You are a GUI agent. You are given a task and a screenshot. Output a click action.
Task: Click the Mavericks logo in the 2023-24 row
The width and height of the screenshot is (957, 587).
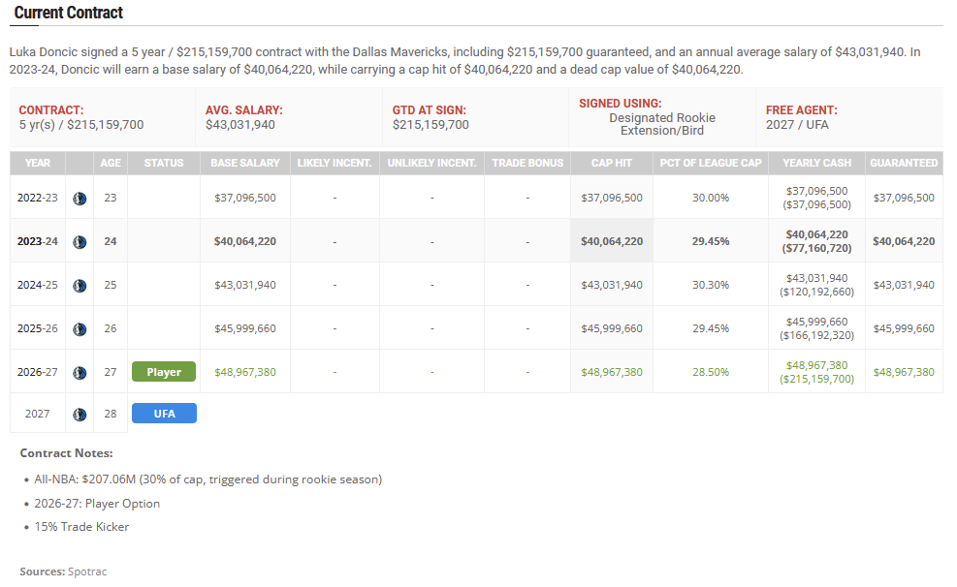80,242
